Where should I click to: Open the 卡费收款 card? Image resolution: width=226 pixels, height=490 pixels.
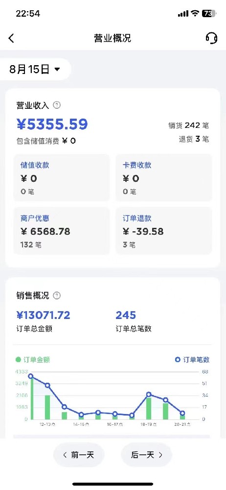(164, 178)
